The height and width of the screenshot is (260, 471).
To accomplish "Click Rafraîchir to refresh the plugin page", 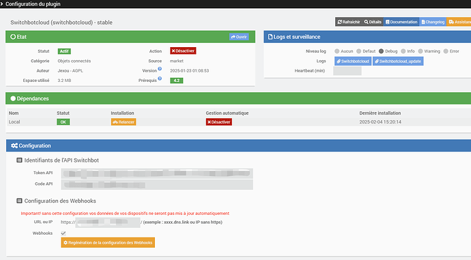I will (348, 22).
